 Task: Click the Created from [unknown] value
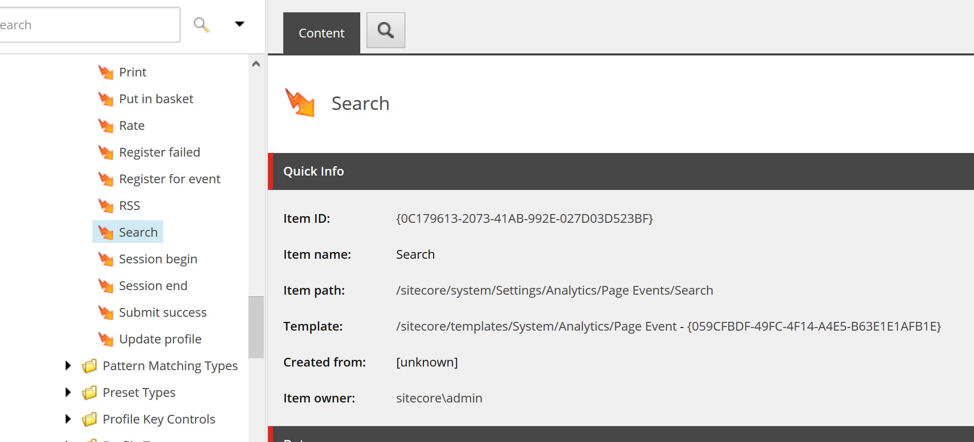point(427,362)
